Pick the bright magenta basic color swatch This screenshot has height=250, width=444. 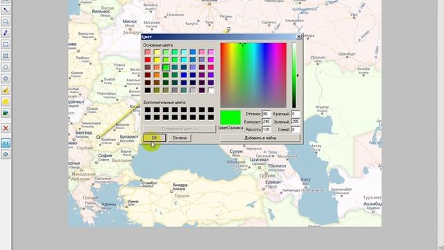tap(211, 60)
